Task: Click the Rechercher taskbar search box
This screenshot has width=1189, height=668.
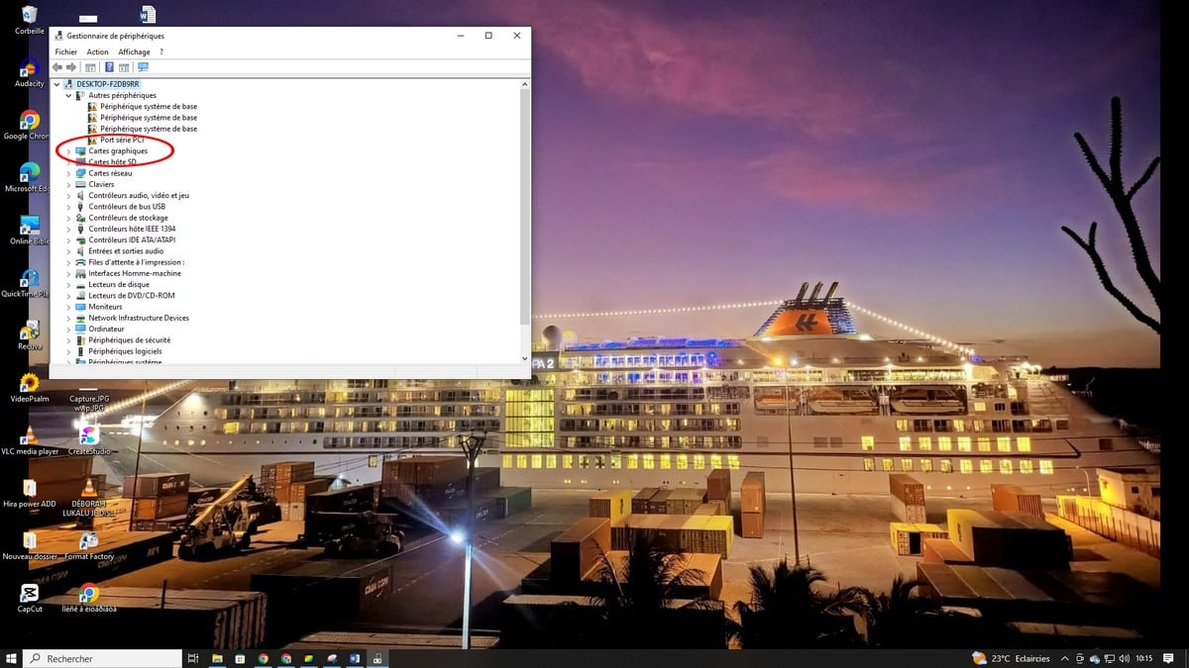Action: pyautogui.click(x=104, y=658)
